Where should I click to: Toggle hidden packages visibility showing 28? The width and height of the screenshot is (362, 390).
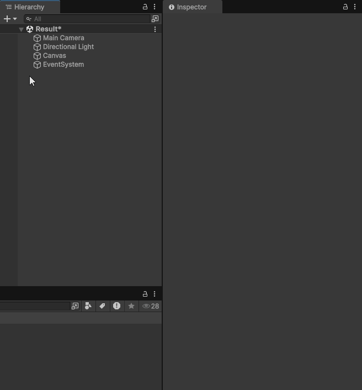pyautogui.click(x=151, y=306)
